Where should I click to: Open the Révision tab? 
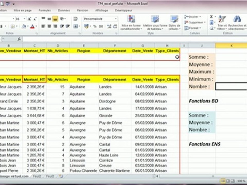(x=83, y=10)
